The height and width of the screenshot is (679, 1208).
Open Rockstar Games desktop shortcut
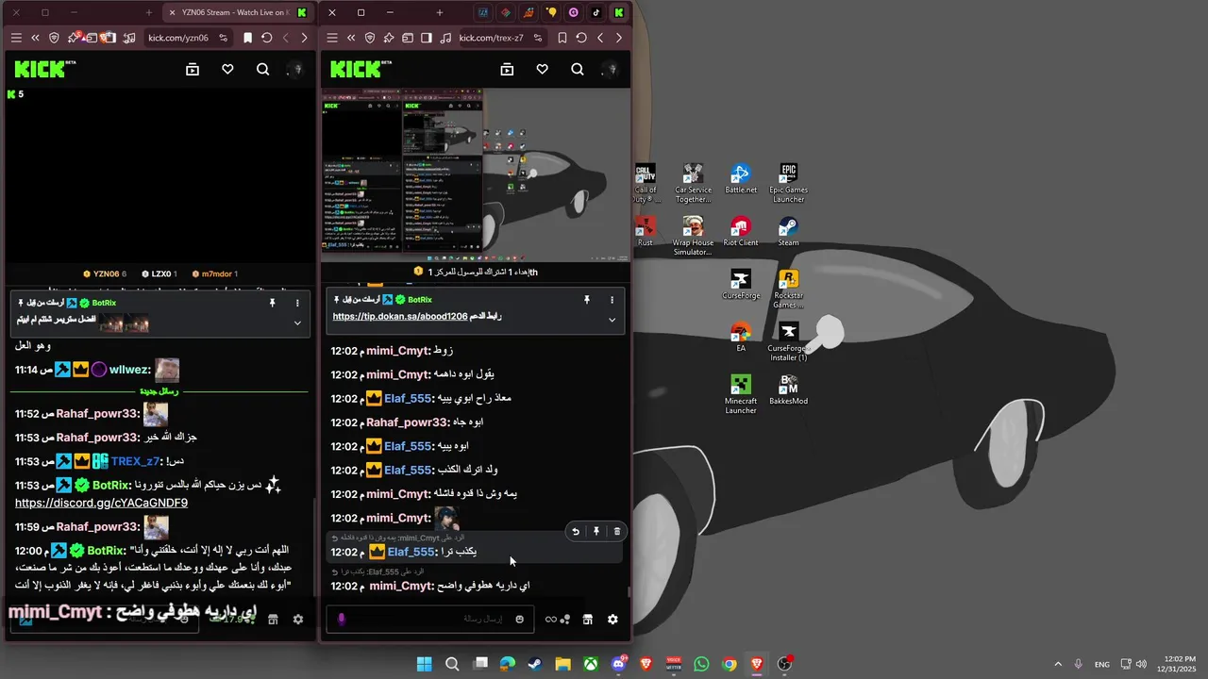point(788,289)
